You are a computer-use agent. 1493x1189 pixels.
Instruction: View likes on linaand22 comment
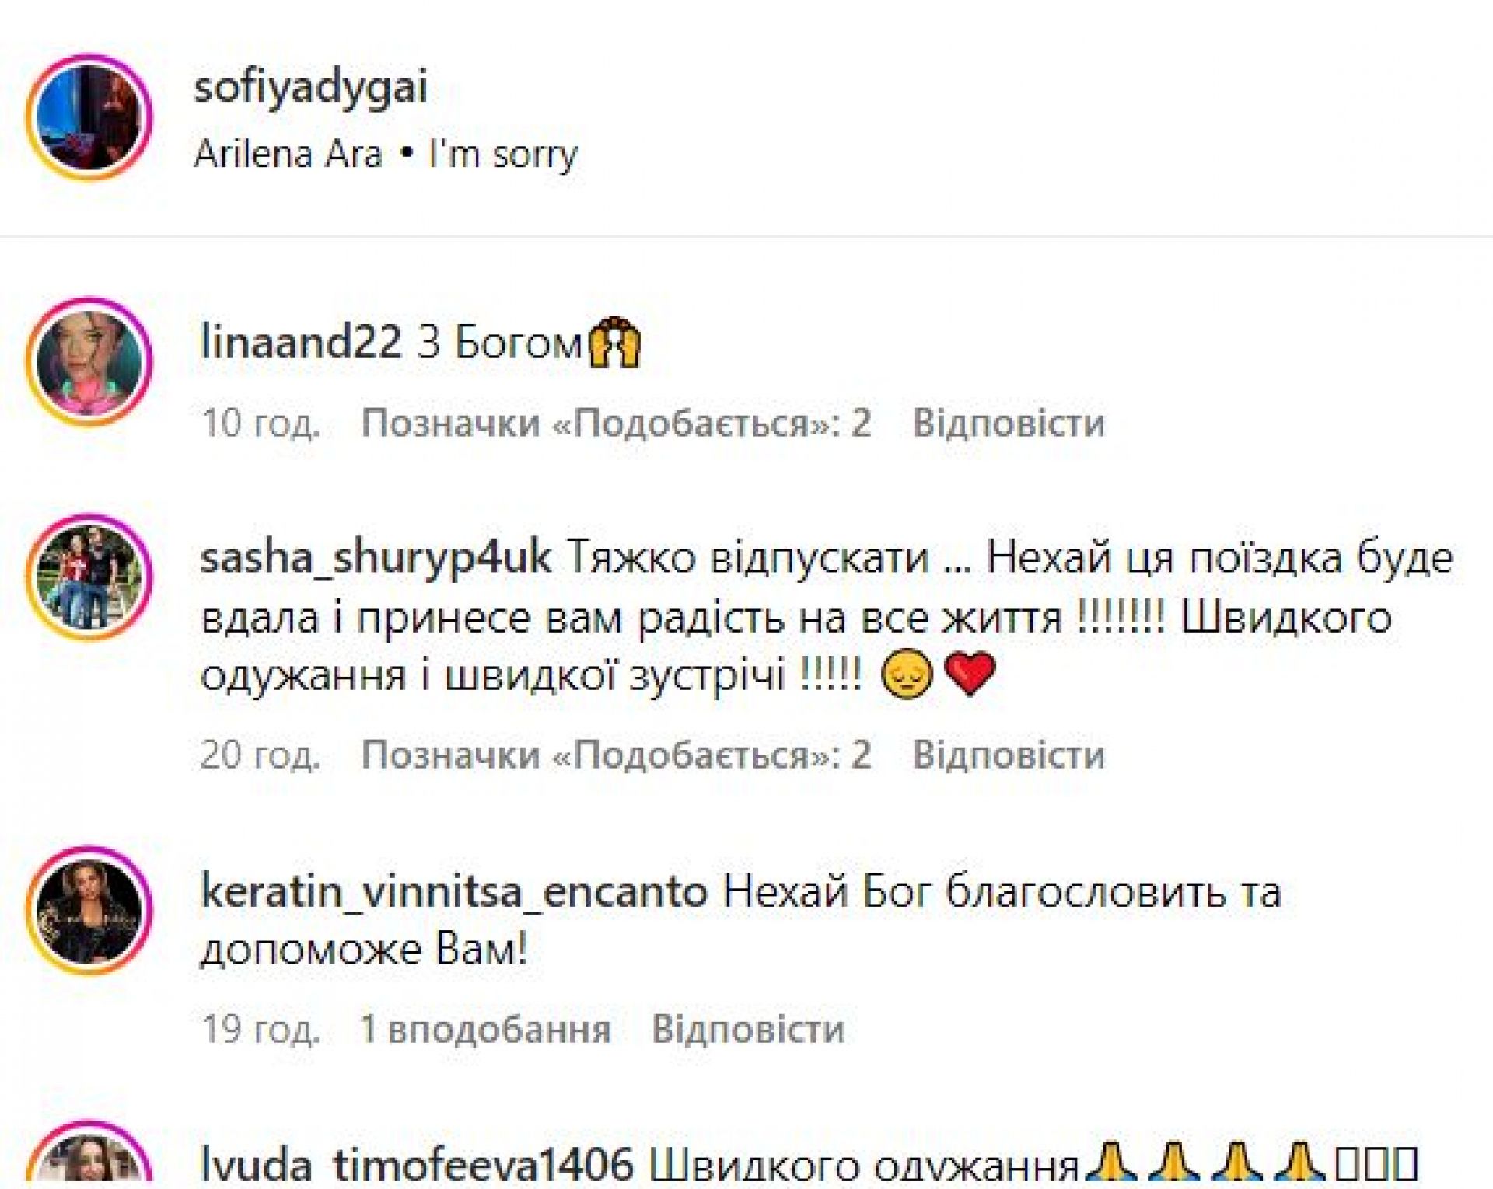point(616,424)
